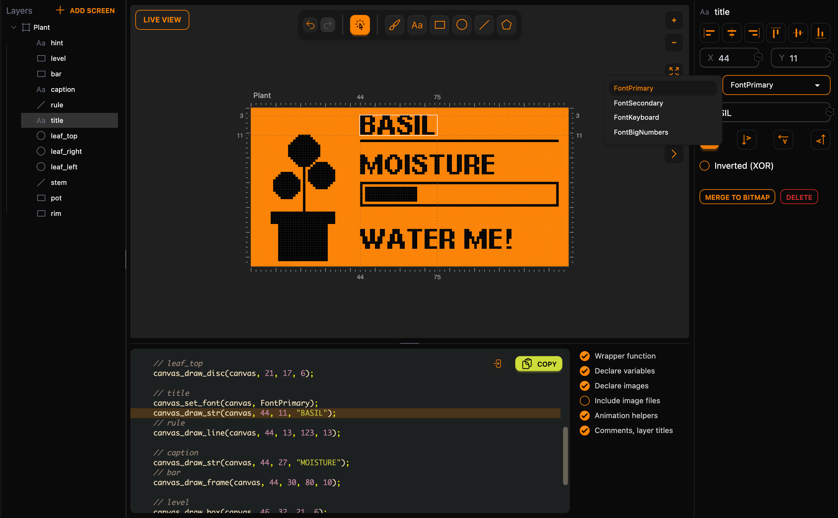Open LIVE VIEW mode
Viewport: 838px width, 518px height.
(162, 20)
